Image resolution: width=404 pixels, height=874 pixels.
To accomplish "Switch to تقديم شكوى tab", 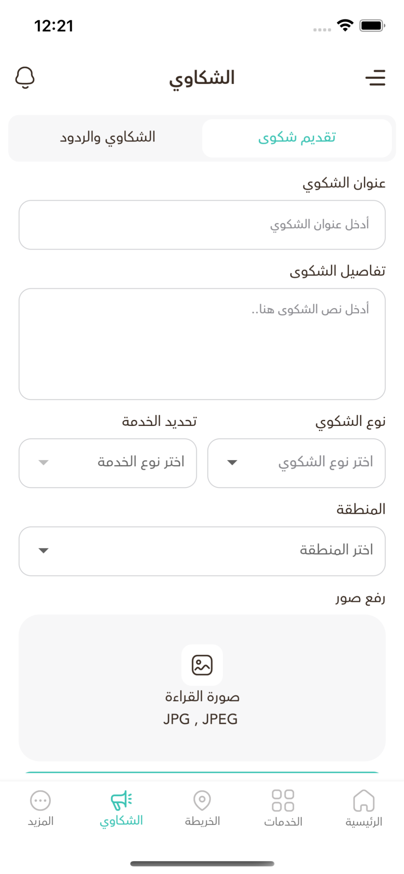I will (297, 138).
